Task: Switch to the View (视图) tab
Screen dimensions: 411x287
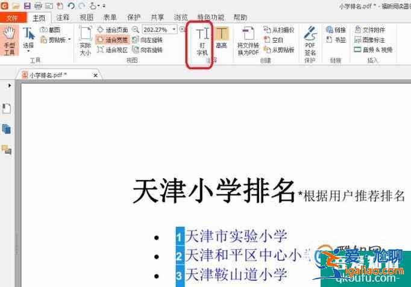Action: (x=87, y=17)
